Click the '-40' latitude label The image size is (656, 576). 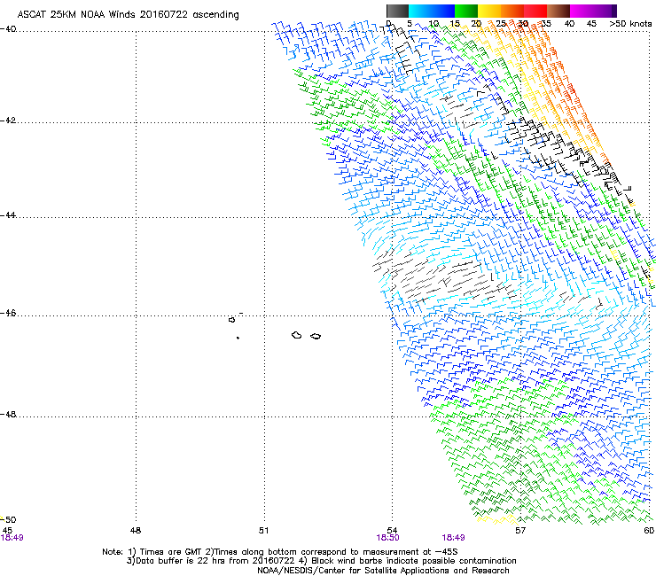8,29
